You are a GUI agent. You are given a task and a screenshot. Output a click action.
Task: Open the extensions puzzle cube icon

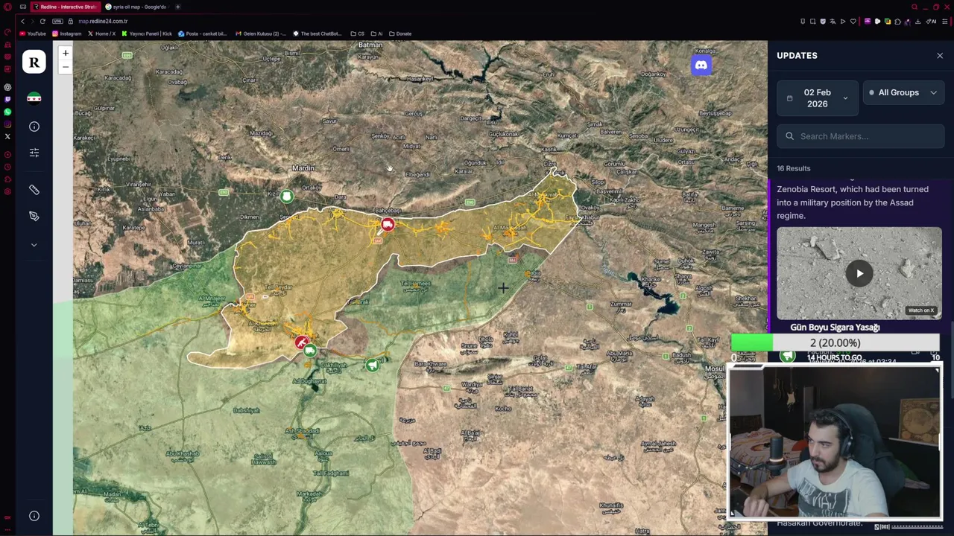(x=897, y=21)
